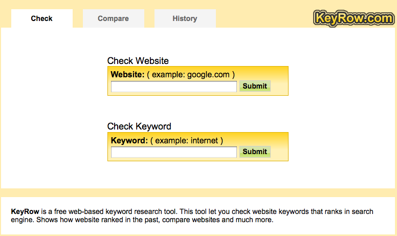The image size is (397, 236).
Task: Click the "compare websites and much more" text
Action: pyautogui.click(x=220, y=220)
